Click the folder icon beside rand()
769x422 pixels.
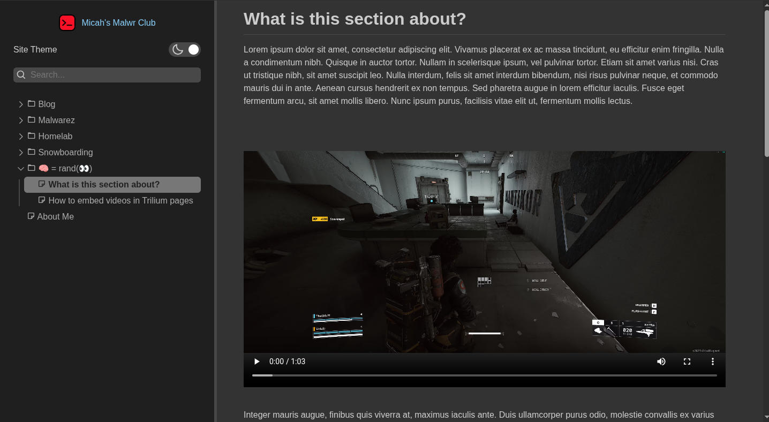point(32,168)
